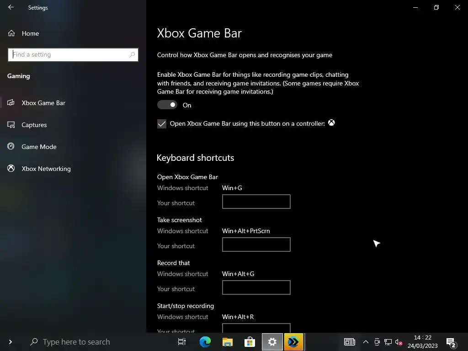This screenshot has height=351, width=468.
Task: Open the Action Center notifications icon
Action: (451, 342)
